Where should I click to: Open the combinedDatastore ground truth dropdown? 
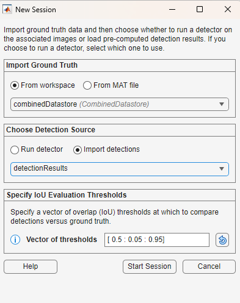pos(120,104)
